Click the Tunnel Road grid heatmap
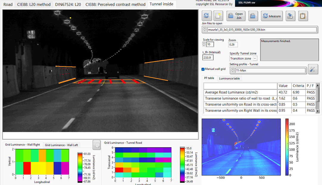Viewport: 322px width, 185px height. point(143,162)
